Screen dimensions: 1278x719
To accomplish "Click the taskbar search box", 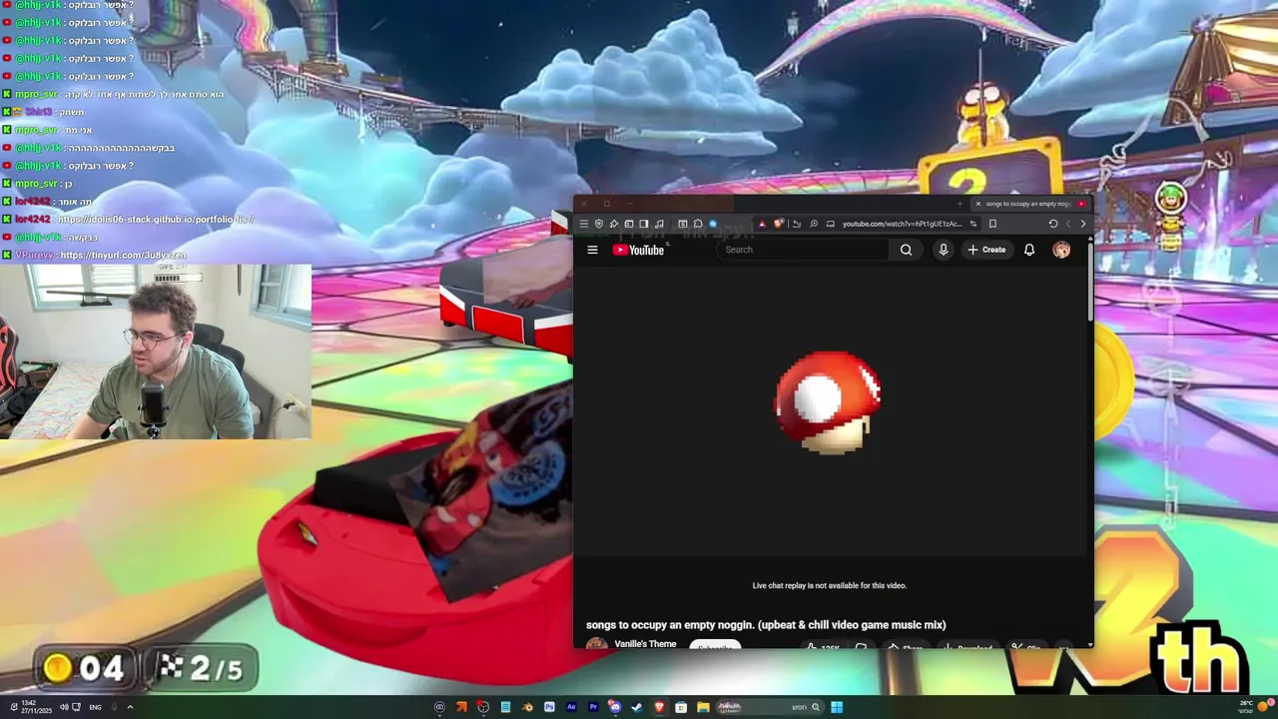I will [770, 707].
